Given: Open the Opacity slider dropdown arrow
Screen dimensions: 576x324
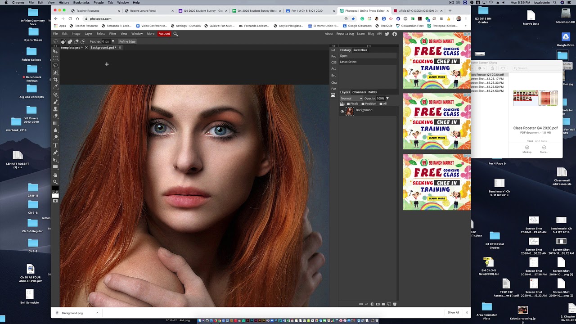Looking at the screenshot, I should coord(387,98).
